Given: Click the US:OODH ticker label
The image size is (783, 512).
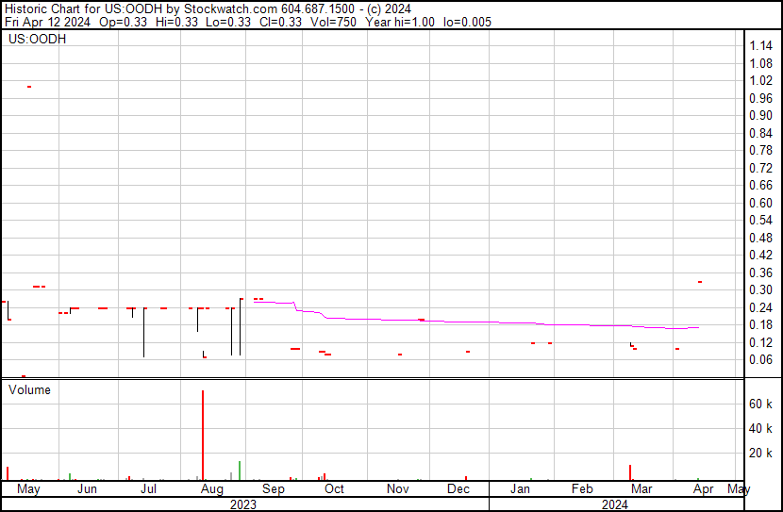Looking at the screenshot, I should pyautogui.click(x=32, y=40).
